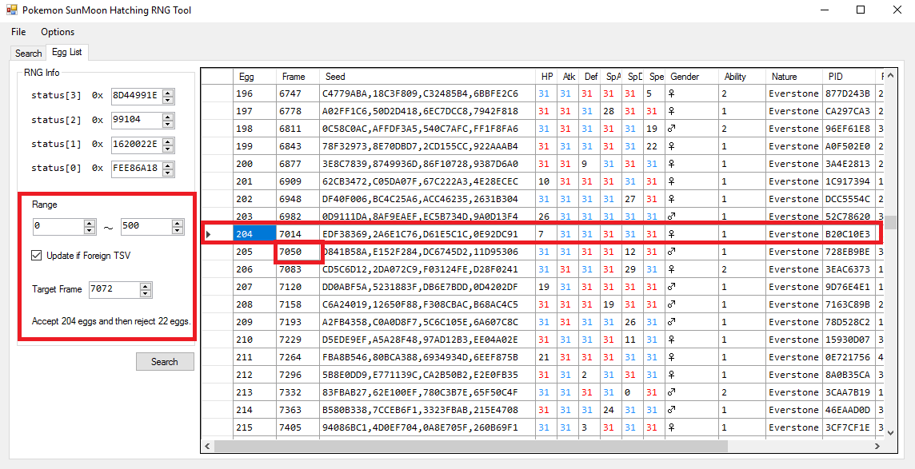The width and height of the screenshot is (915, 469).
Task: Select the egg 204 row's selector arrow
Action: click(x=210, y=234)
